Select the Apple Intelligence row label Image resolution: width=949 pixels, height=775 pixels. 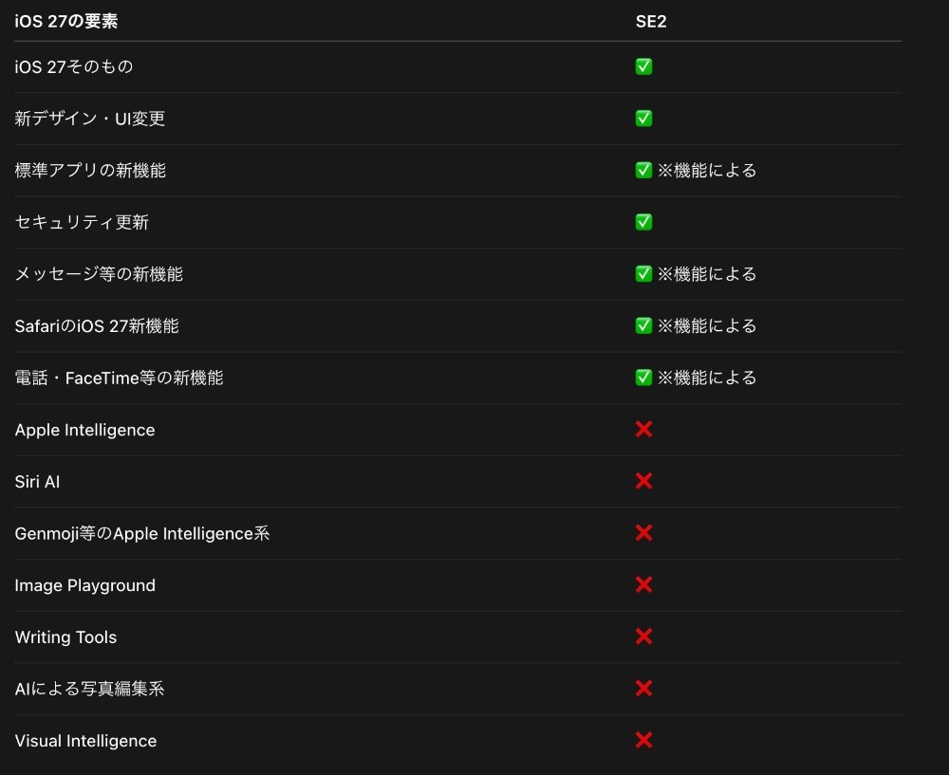click(84, 430)
